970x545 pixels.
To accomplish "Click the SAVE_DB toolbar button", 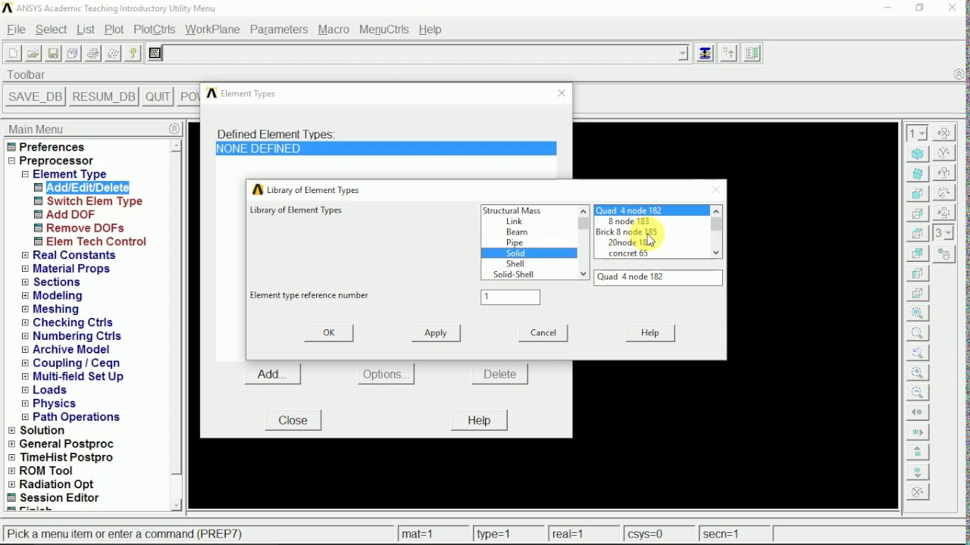I will coord(35,97).
